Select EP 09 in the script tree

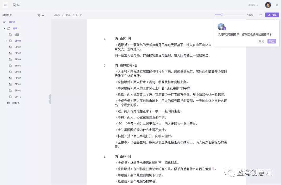(x=18, y=90)
